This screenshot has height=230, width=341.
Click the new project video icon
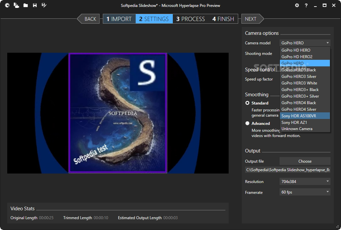click(x=16, y=5)
